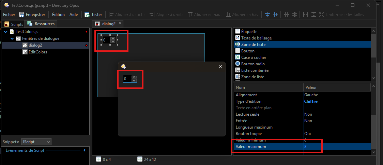Choose the Bouton control in the list
The height and width of the screenshot is (165, 383).
point(248,51)
